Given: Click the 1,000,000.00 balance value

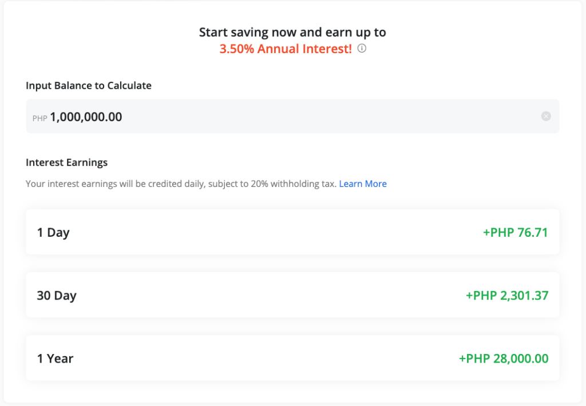Looking at the screenshot, I should tap(86, 117).
